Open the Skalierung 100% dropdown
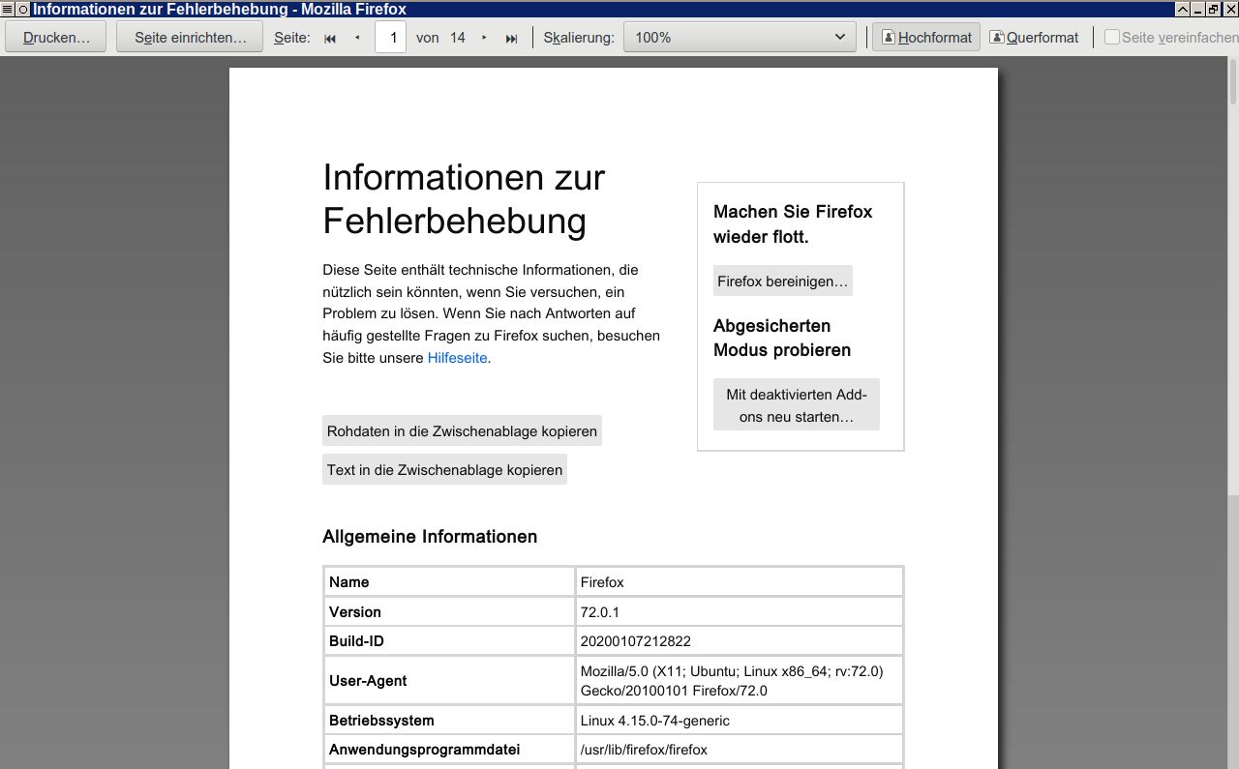The image size is (1239, 769). pos(740,38)
